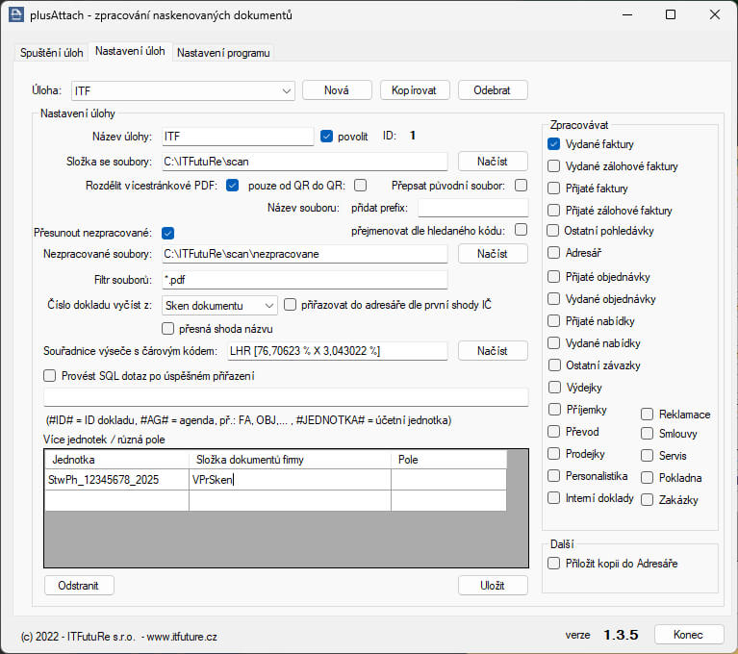This screenshot has width=738, height=654.
Task: Uncheck the Vydané faktury checkbox
Action: tap(554, 144)
